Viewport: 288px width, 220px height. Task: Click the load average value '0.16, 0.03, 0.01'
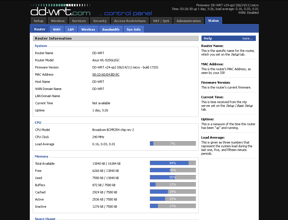[103, 144]
